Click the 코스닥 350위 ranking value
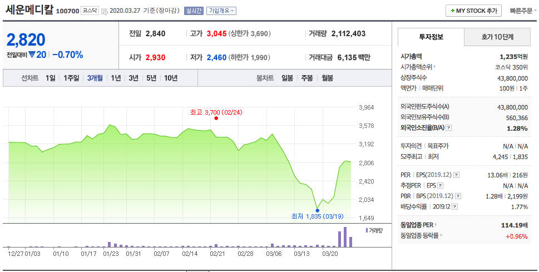Image resolution: width=539 pixels, height=272 pixels. pyautogui.click(x=511, y=67)
